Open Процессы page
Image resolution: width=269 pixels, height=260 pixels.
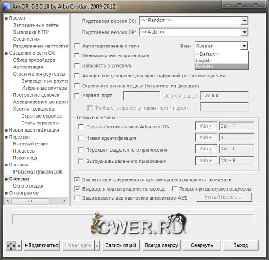(x=24, y=151)
